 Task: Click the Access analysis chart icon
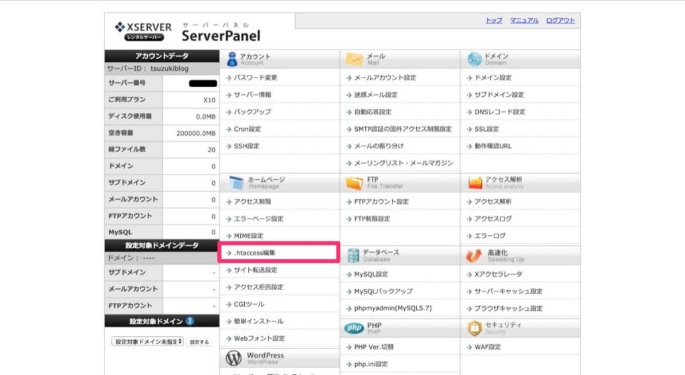[475, 182]
